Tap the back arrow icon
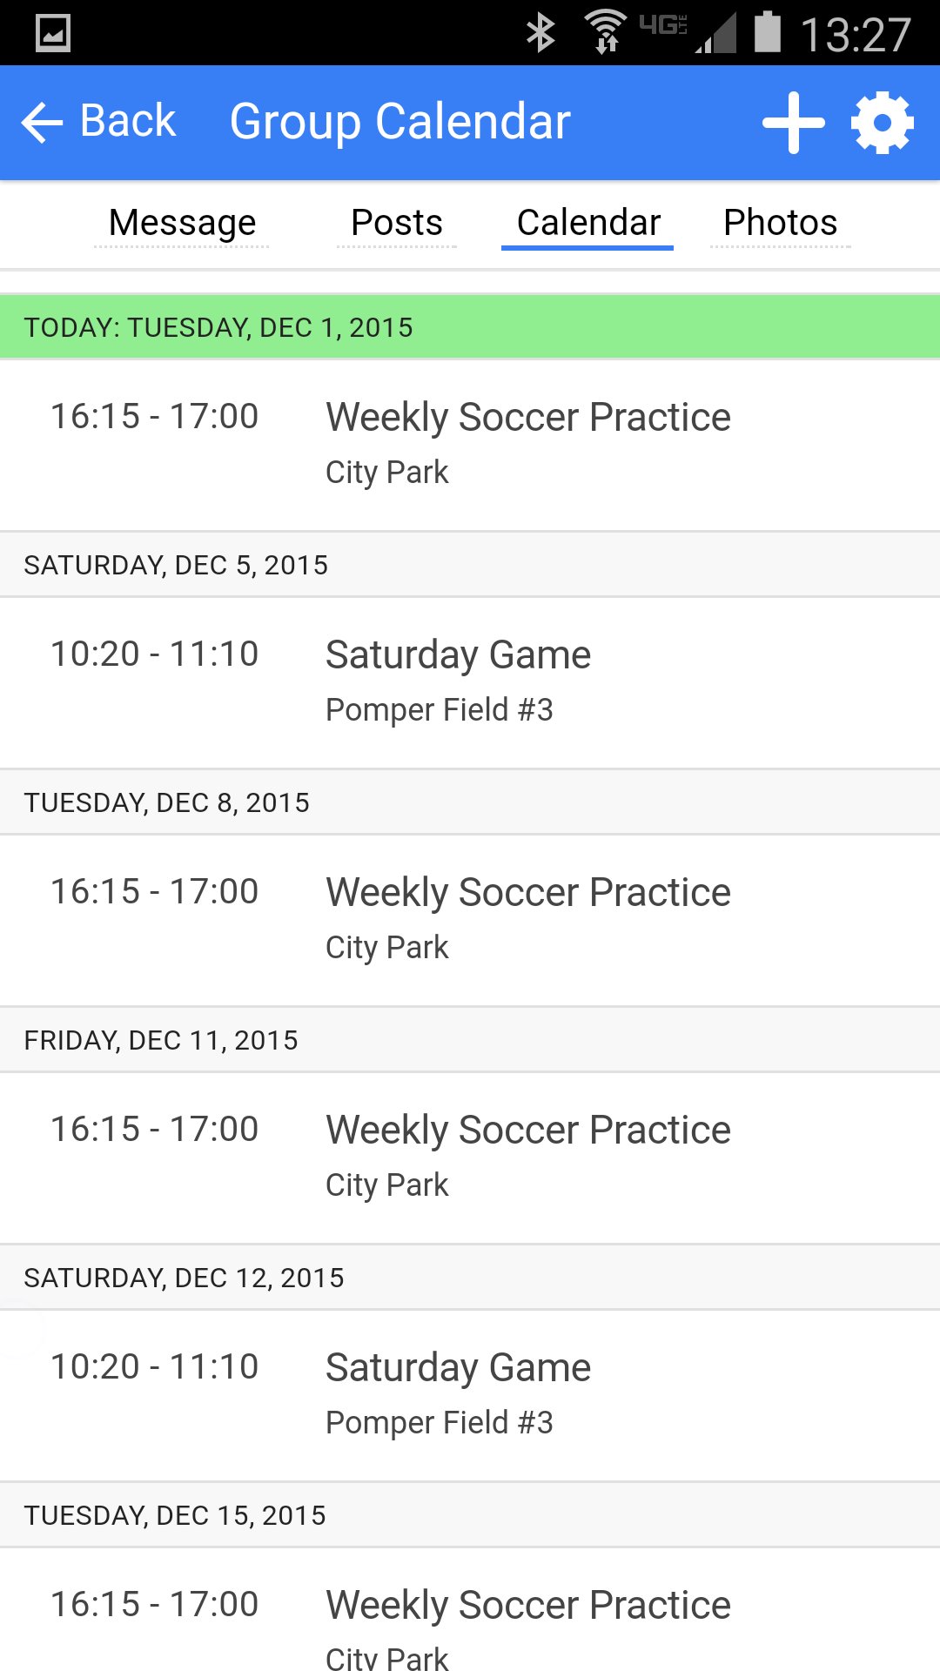This screenshot has width=940, height=1671. tap(42, 122)
